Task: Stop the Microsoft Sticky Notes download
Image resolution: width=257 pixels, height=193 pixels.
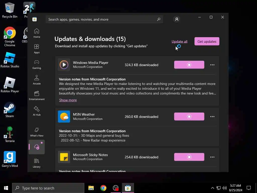Action: pos(189,157)
